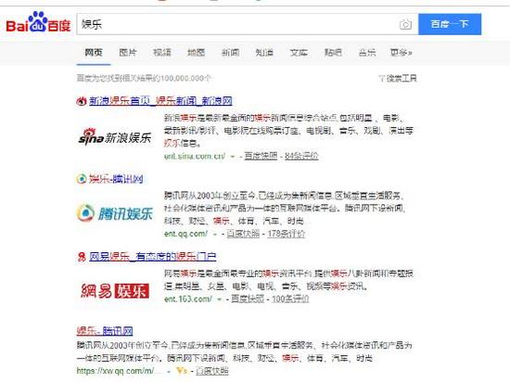Open 百度快照 link for ent.qq.com
Image resolution: width=510 pixels, height=382 pixels.
point(243,234)
